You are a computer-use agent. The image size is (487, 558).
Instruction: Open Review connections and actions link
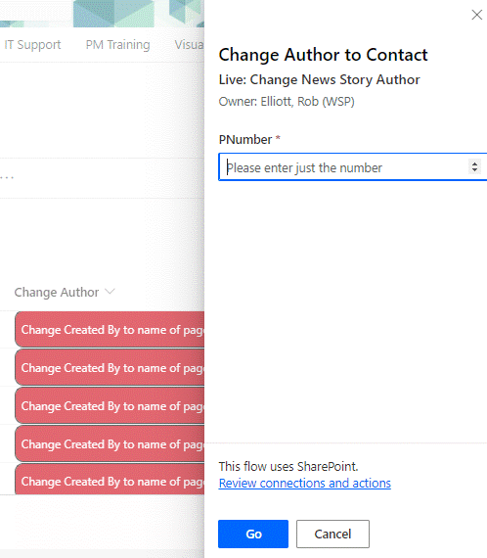pos(305,483)
